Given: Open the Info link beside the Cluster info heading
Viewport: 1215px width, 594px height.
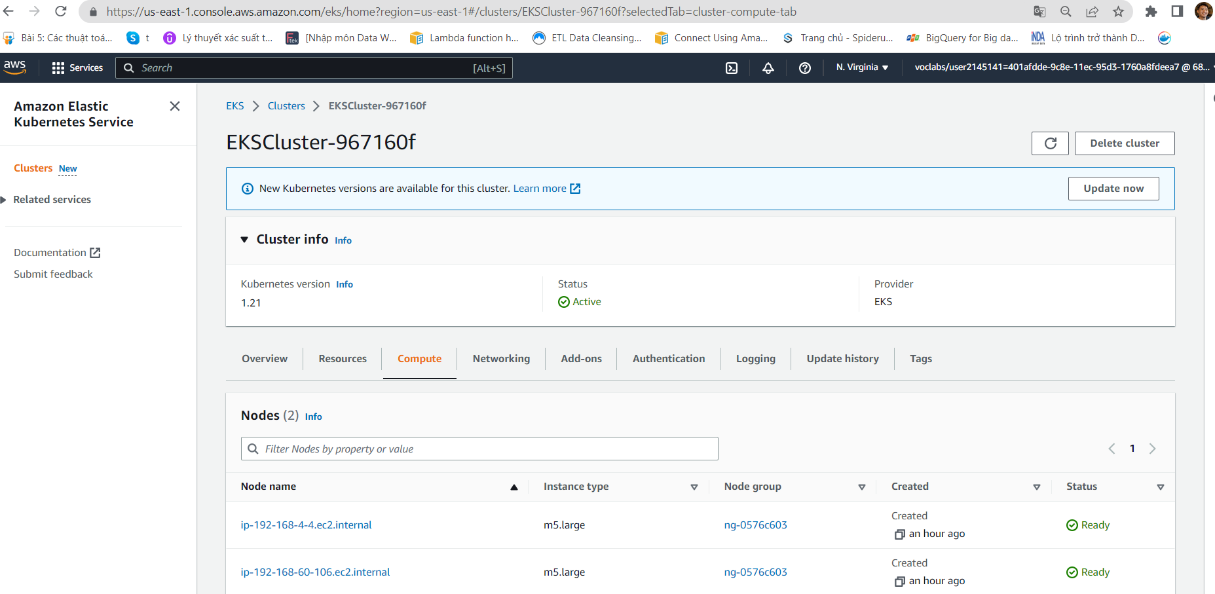Looking at the screenshot, I should 343,240.
